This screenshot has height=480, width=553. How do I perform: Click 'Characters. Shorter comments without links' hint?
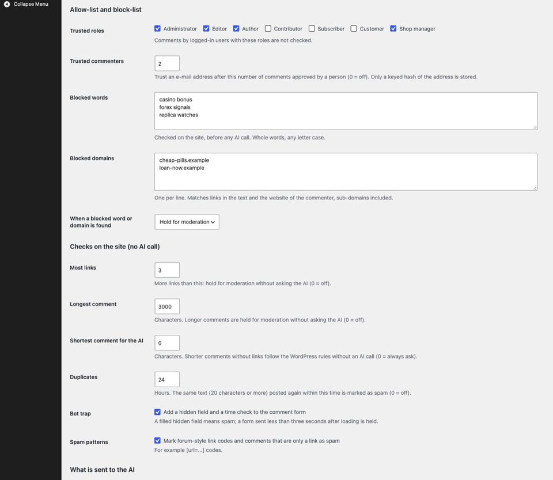click(286, 356)
